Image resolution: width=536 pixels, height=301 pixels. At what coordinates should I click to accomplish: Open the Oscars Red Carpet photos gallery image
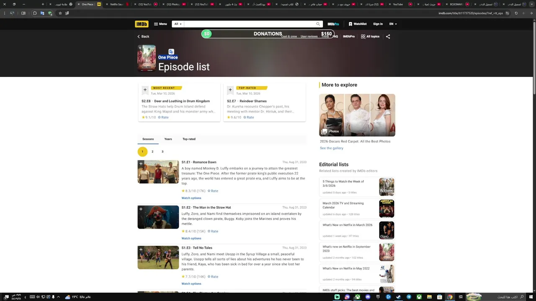tap(357, 115)
